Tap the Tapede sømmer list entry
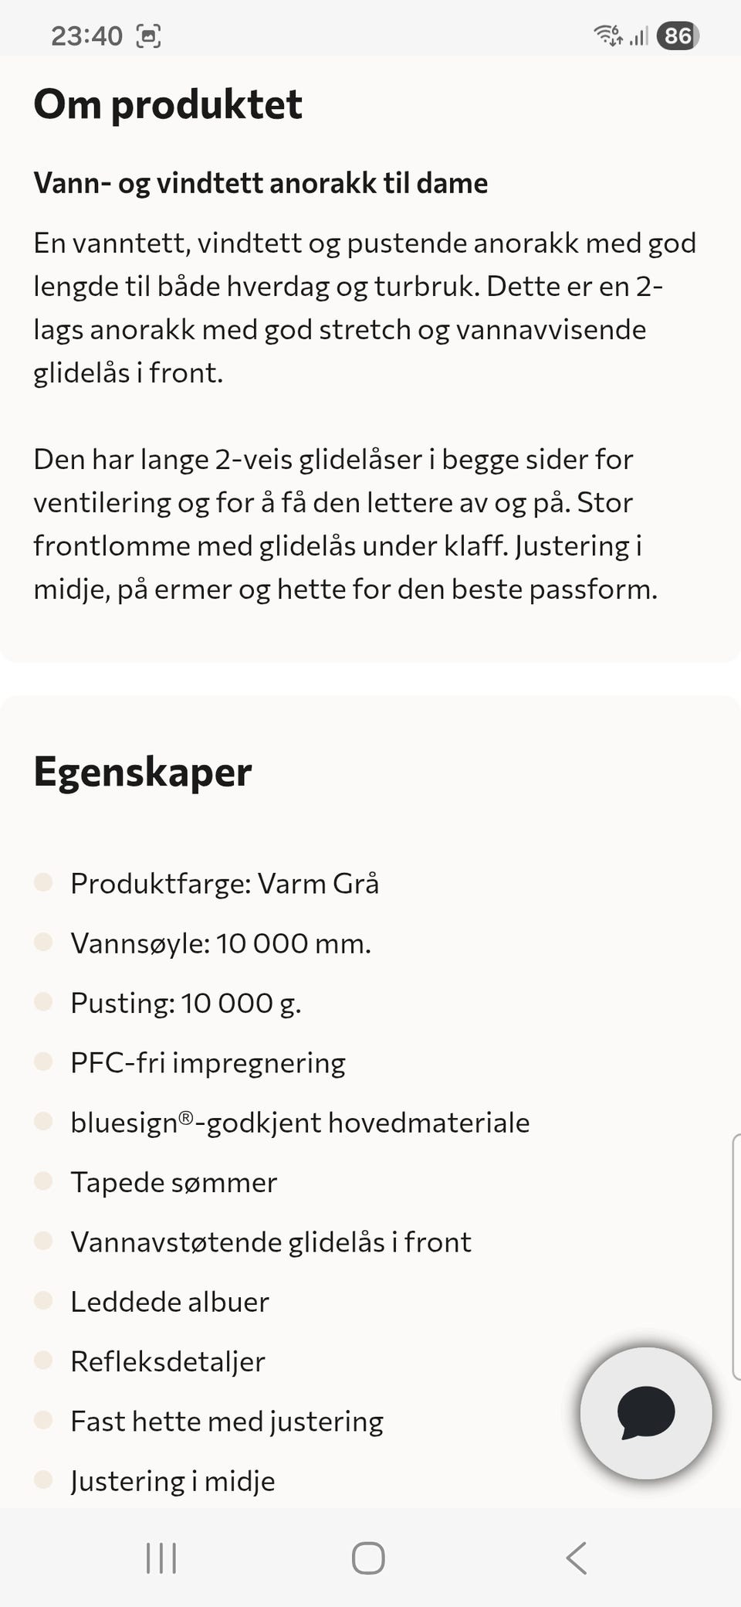741x1607 pixels. (174, 1182)
